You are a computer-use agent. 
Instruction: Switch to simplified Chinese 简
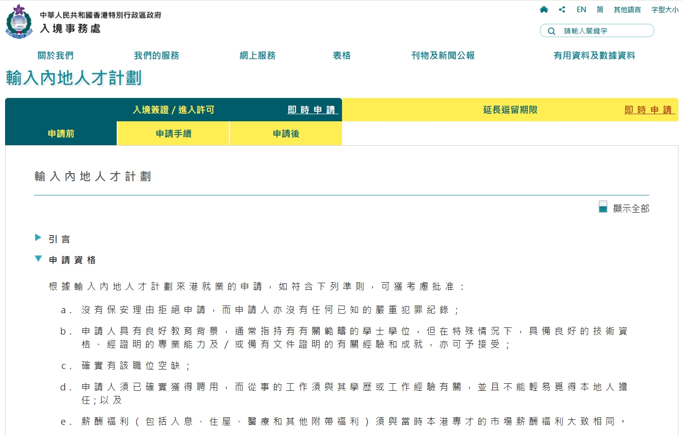(600, 9)
